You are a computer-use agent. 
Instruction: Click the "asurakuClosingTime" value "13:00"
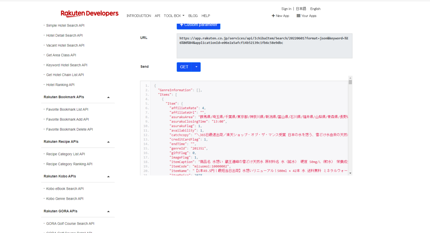click(220, 122)
